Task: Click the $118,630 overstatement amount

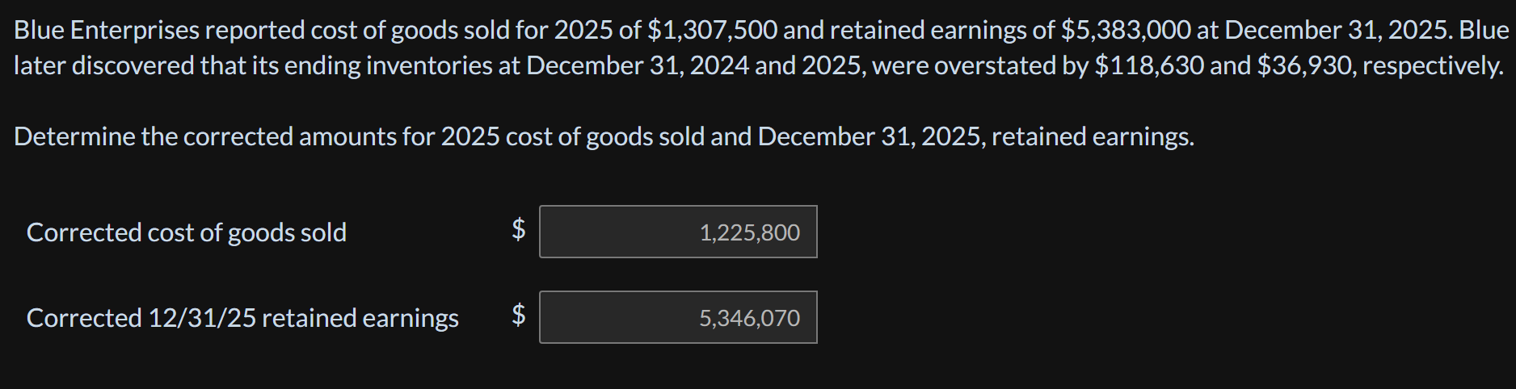Action: point(1149,65)
